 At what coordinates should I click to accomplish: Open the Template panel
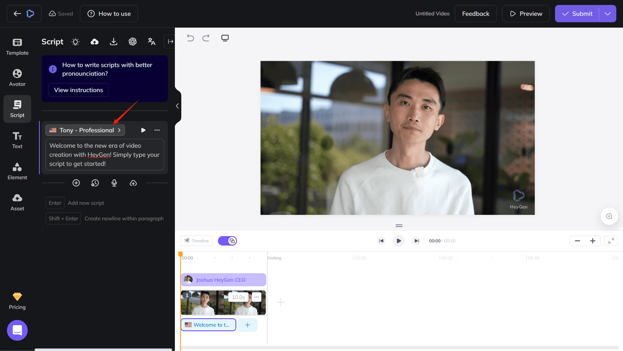(17, 46)
